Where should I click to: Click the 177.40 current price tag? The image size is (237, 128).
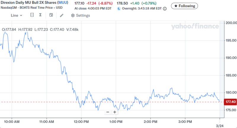coord(230,102)
